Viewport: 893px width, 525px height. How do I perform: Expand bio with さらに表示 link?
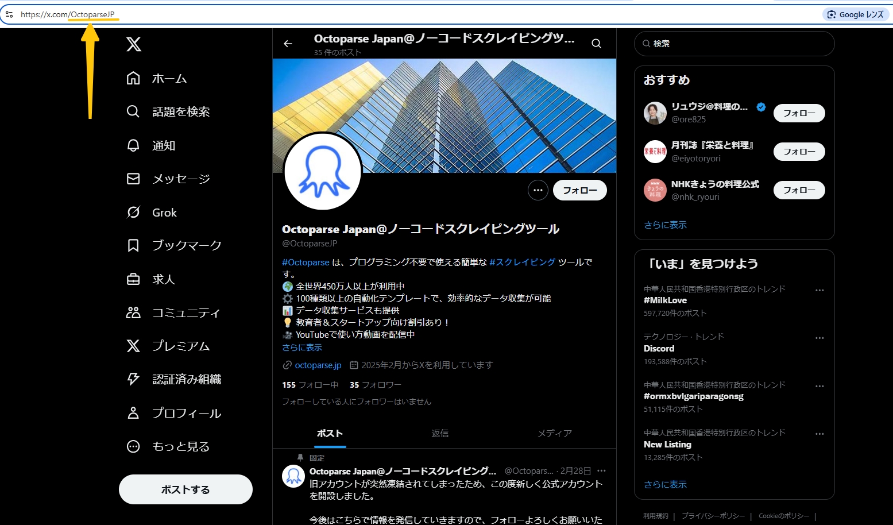[302, 348]
